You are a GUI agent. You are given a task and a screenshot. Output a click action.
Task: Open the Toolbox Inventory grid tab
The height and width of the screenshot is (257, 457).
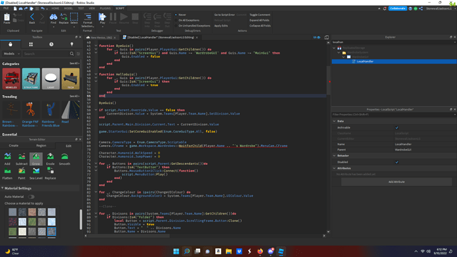31,44
